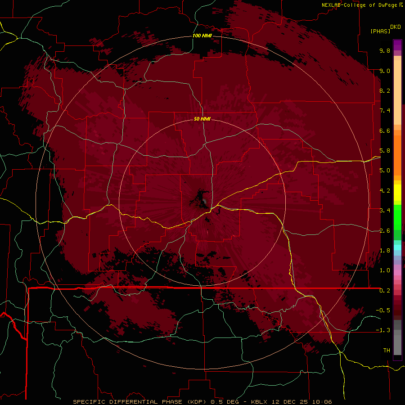Click the TH threshold label on the legend
The image size is (405, 405).
[x=387, y=351]
